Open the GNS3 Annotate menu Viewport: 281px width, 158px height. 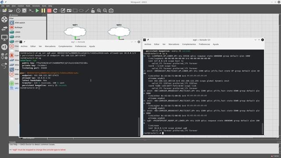[x=36, y=6]
